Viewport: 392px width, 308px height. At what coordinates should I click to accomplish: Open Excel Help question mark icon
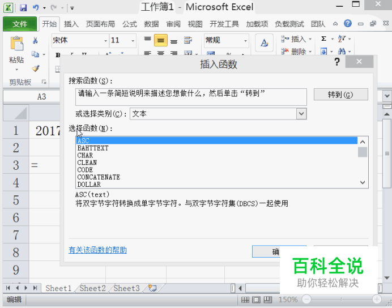coord(347,24)
